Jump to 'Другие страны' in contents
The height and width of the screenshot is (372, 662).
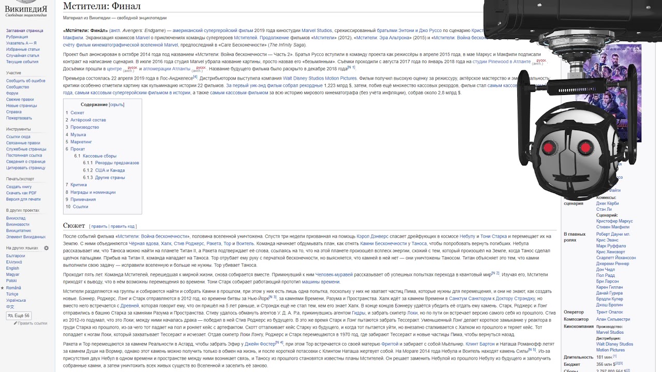[110, 177]
